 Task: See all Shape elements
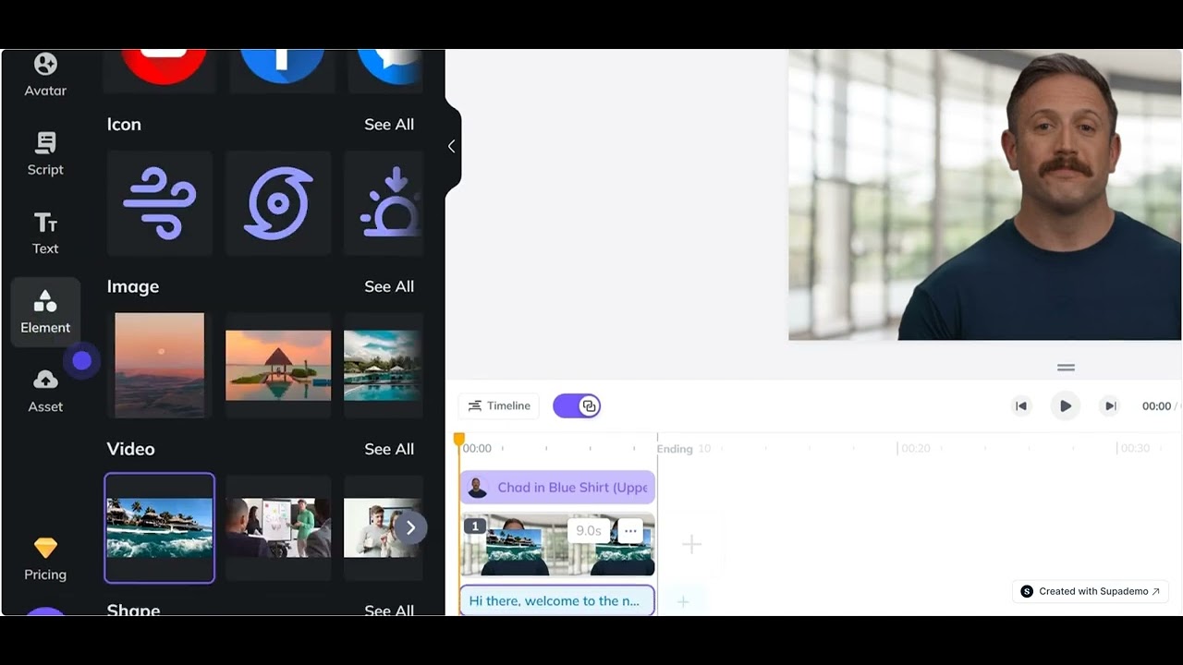[x=389, y=610]
